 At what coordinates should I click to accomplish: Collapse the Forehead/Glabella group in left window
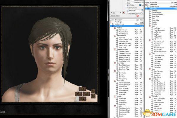[x=115, y=50]
